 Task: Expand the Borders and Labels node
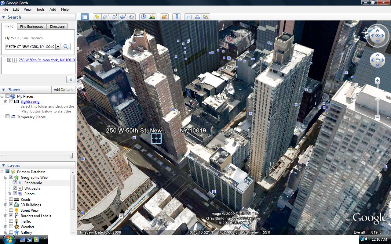click(x=5, y=216)
